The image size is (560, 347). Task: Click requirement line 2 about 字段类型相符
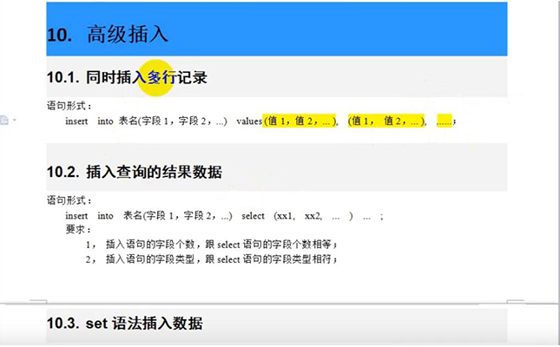coord(212,259)
